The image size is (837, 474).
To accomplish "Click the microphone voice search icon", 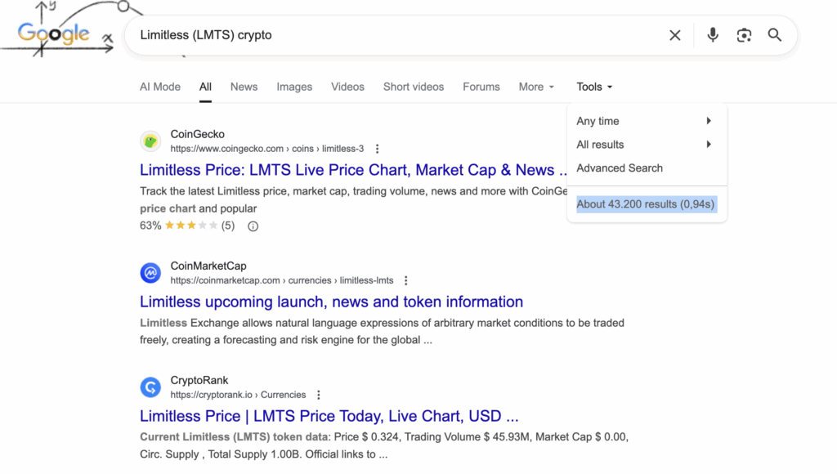I will tap(713, 35).
